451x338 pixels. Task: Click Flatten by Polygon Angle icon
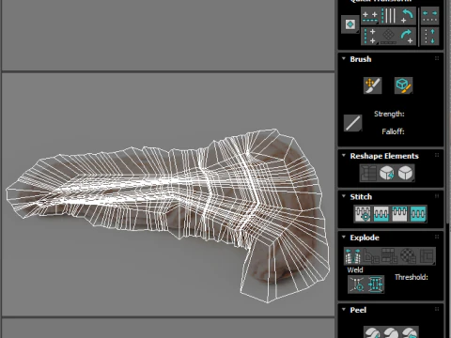(371, 256)
